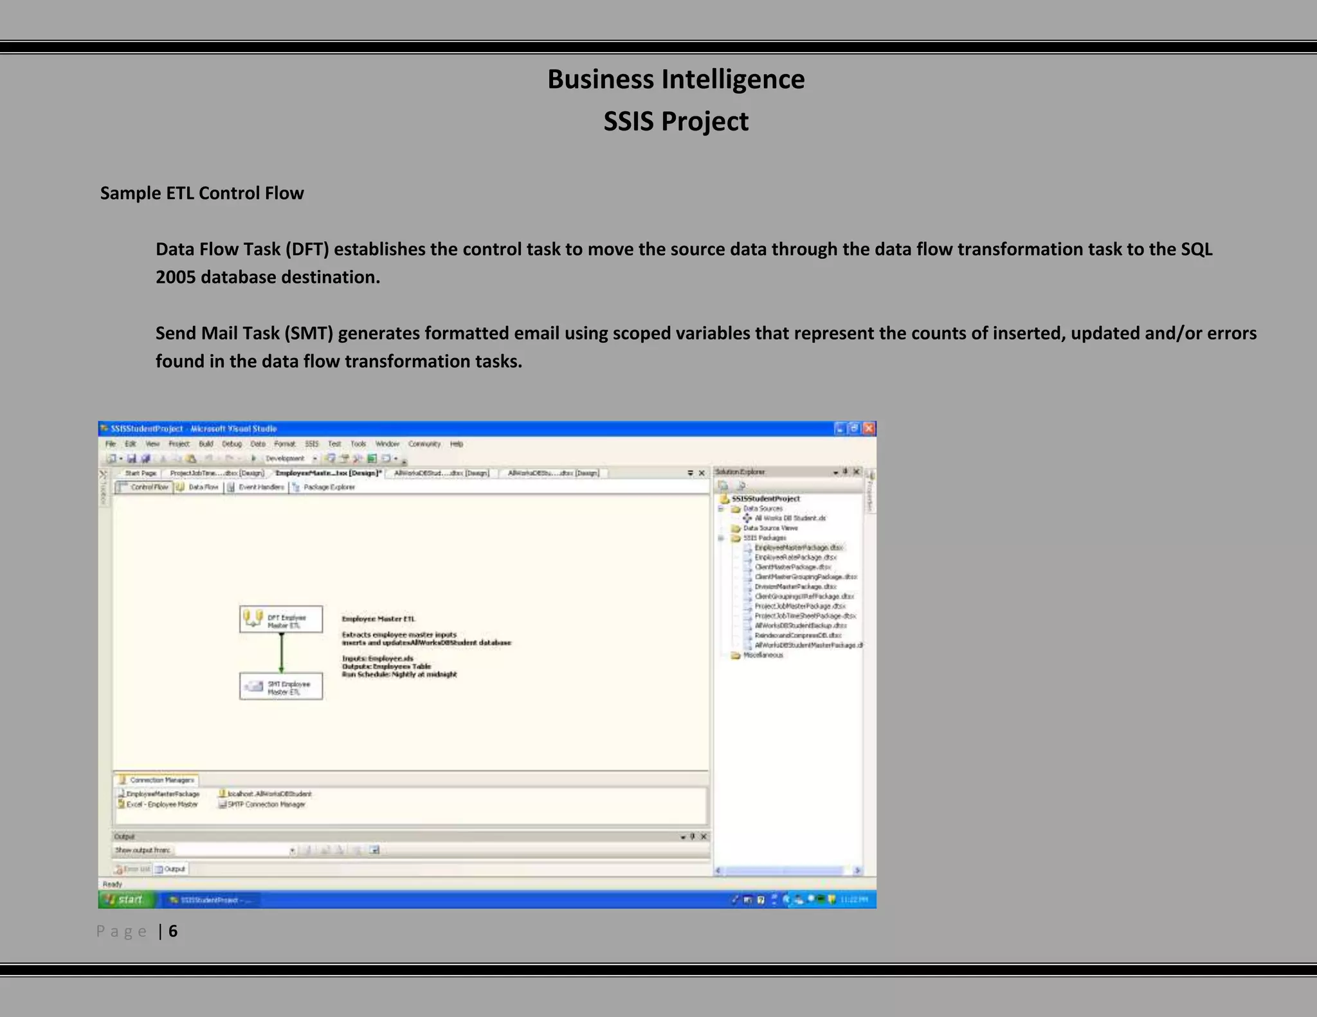Click the All Works DB Student.ds data source
This screenshot has height=1017, width=1317.
pyautogui.click(x=785, y=518)
